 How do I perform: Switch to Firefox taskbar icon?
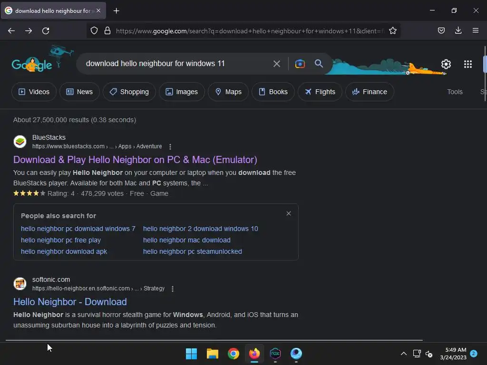(x=254, y=354)
